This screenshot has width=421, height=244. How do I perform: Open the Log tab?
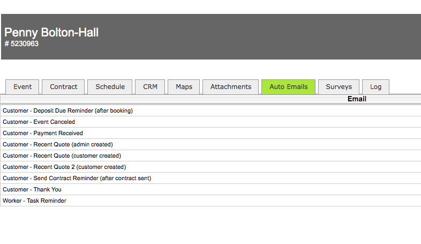[375, 87]
